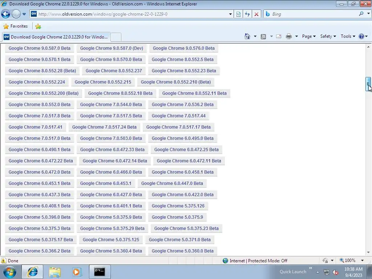The image size is (372, 279).
Task: Expand the RSS feeds dropdown arrow
Action: 271,36
